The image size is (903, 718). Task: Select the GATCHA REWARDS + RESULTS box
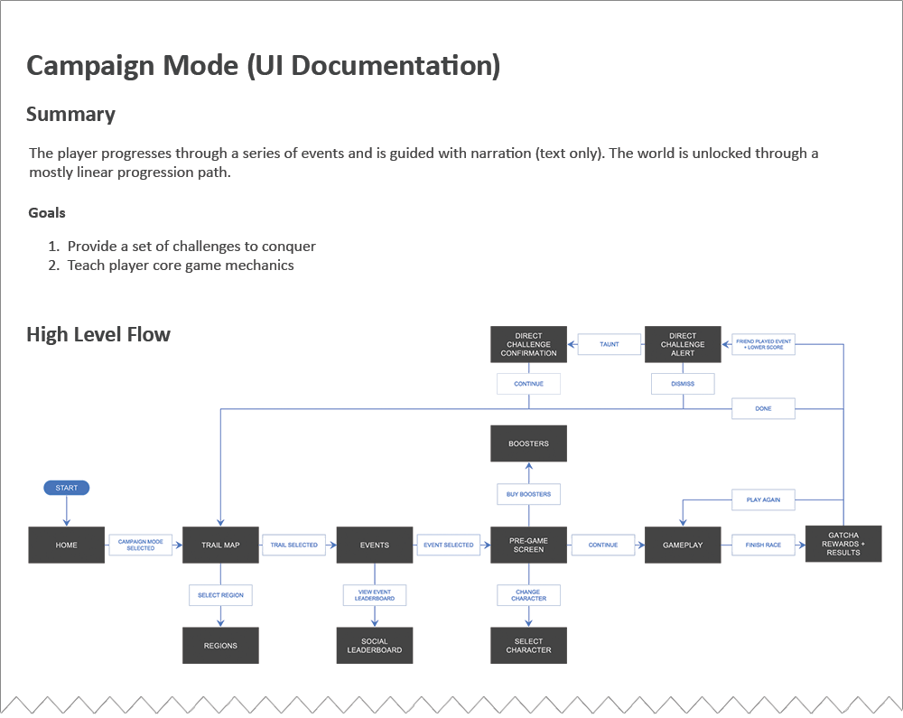click(843, 544)
